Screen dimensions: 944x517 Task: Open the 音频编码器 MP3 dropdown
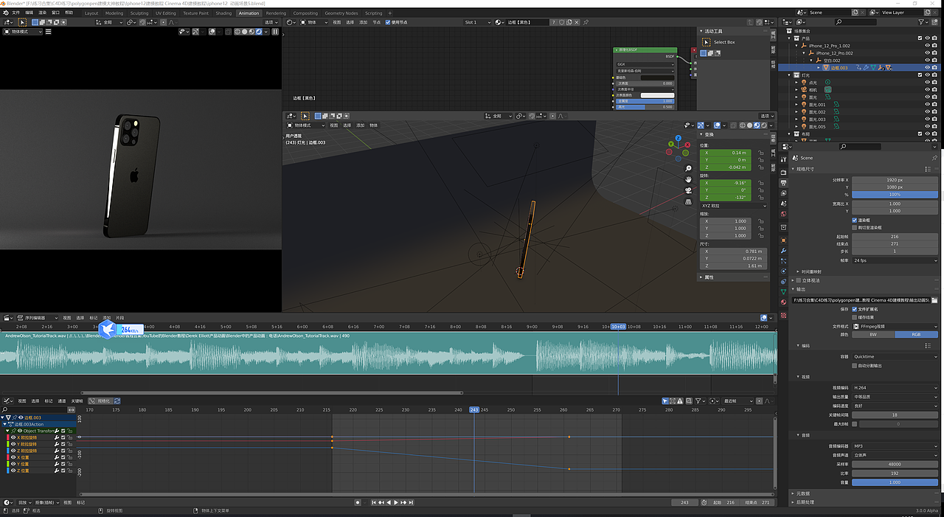click(895, 446)
